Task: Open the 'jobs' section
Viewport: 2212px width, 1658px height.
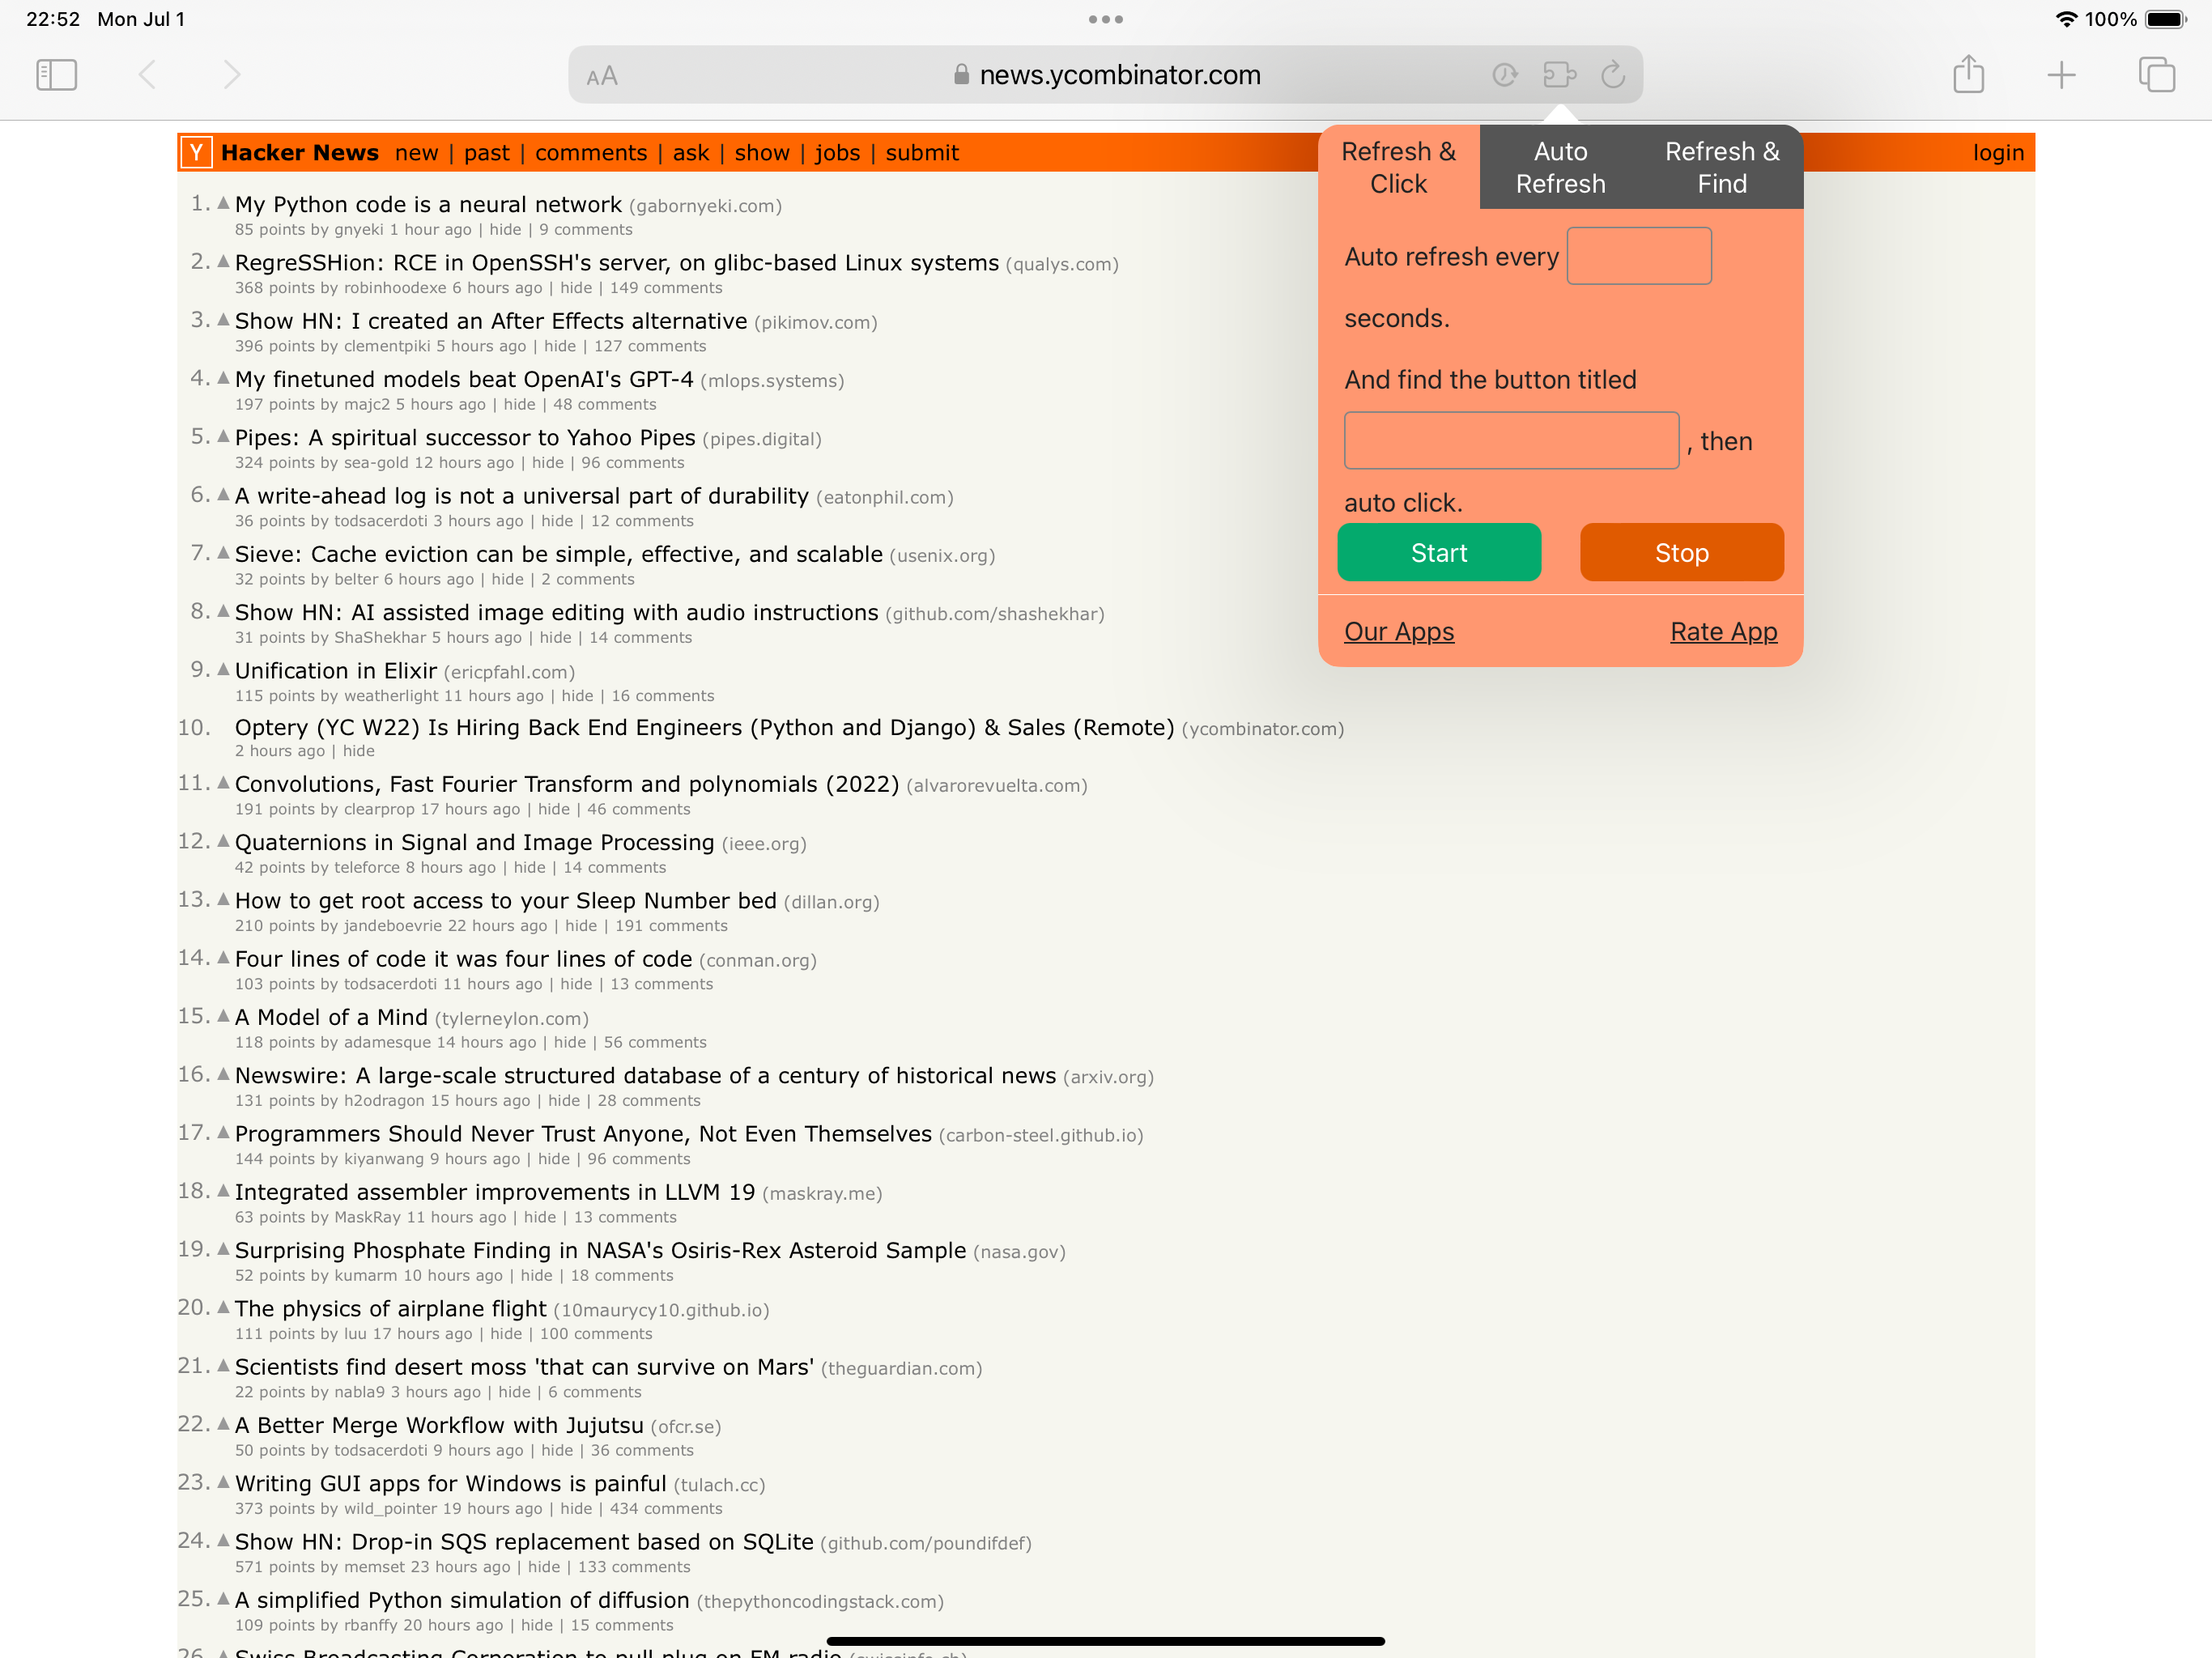Action: coord(837,153)
